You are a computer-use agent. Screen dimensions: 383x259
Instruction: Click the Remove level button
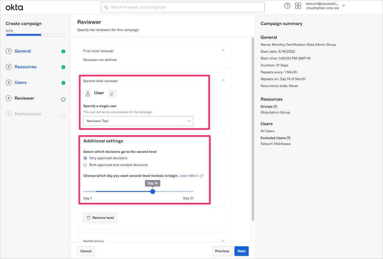(100, 218)
